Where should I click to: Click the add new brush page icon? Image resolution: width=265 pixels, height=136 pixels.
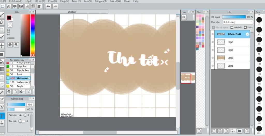15,92
